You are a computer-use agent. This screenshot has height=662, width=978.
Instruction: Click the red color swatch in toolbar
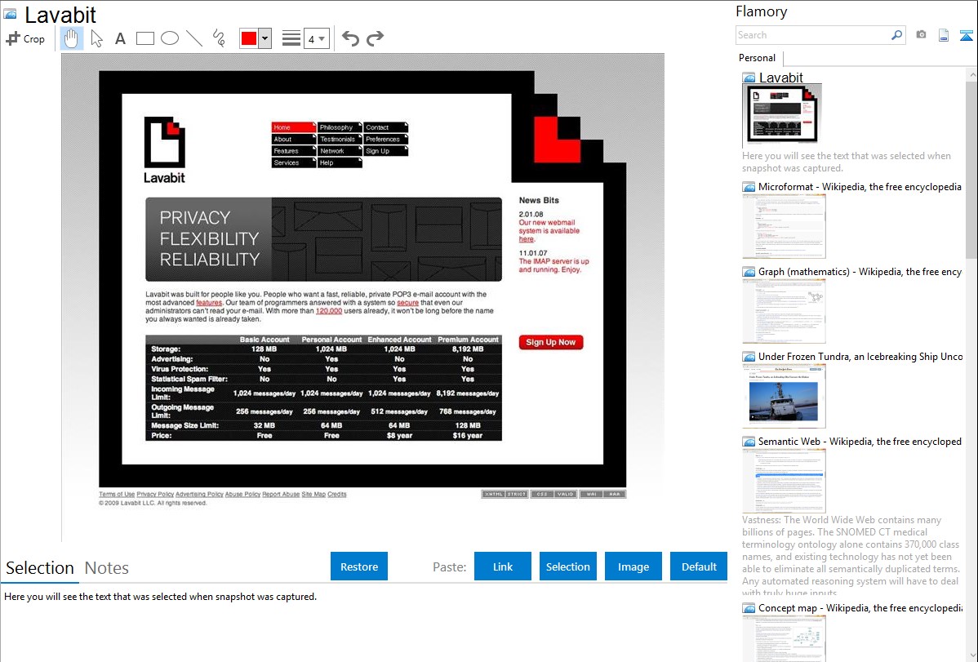(249, 38)
